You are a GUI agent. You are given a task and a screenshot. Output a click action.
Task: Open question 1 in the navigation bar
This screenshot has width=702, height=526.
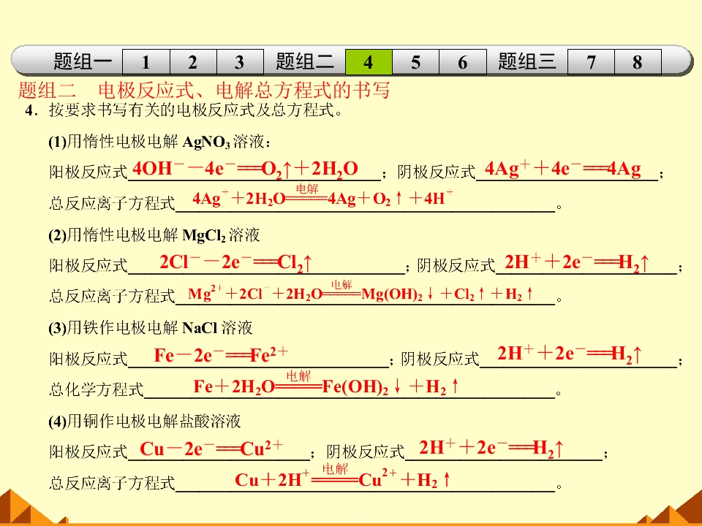pyautogui.click(x=146, y=61)
